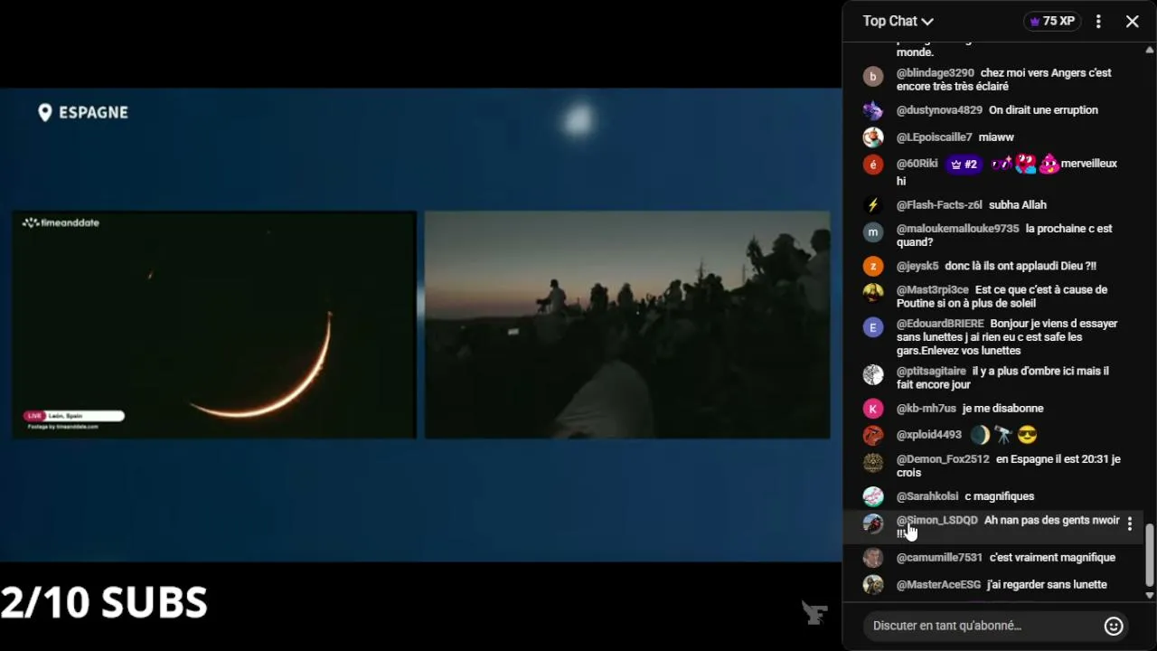Click @EdouardBRIERE avatar
Screen dimensions: 1157x651
click(872, 327)
